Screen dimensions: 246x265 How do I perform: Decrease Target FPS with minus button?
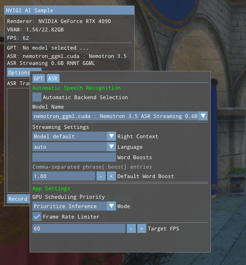coord(131,228)
